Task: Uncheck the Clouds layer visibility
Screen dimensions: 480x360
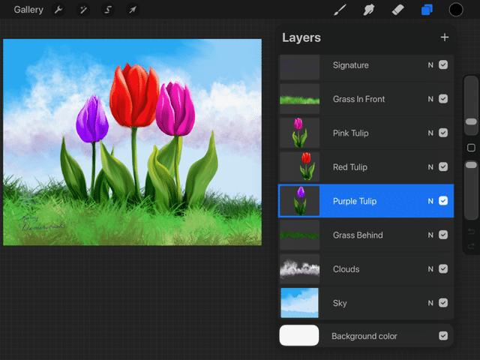Action: pyautogui.click(x=443, y=268)
